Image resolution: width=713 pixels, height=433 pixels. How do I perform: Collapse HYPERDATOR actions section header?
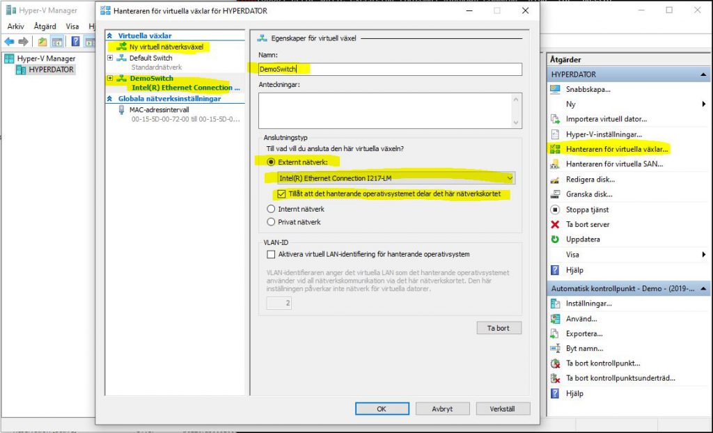tap(703, 74)
